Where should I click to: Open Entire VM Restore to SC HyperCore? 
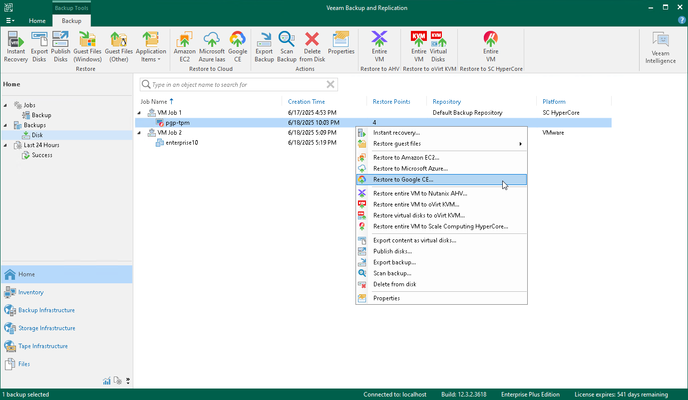point(491,46)
